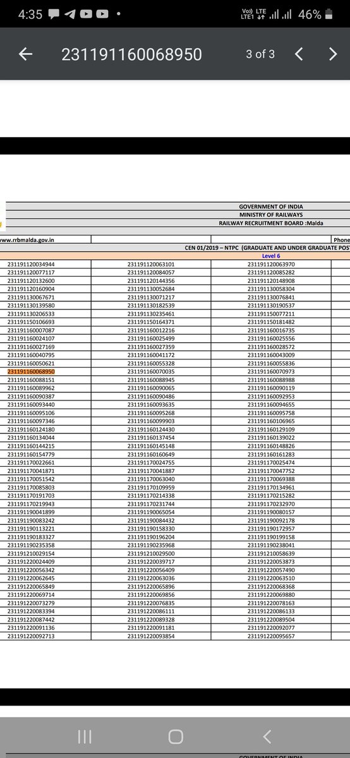Select roll number 231191130058304
This screenshot has height=758, width=350.
coord(271,289)
